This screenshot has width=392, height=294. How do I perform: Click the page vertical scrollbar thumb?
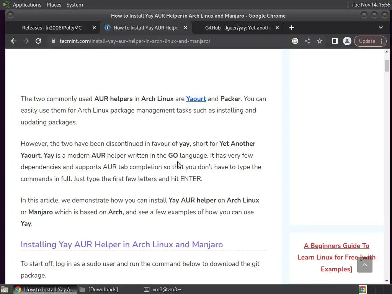[387, 66]
